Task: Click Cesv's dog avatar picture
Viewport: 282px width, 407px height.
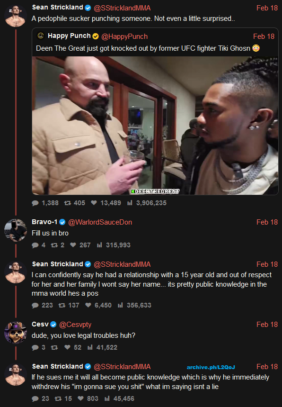Action: click(x=16, y=333)
